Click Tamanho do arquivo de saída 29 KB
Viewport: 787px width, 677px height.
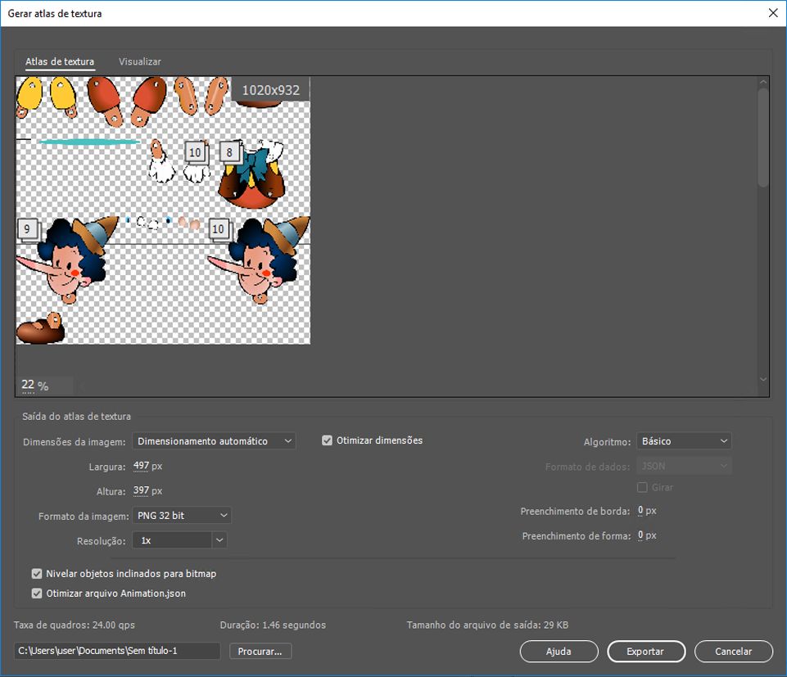point(487,625)
